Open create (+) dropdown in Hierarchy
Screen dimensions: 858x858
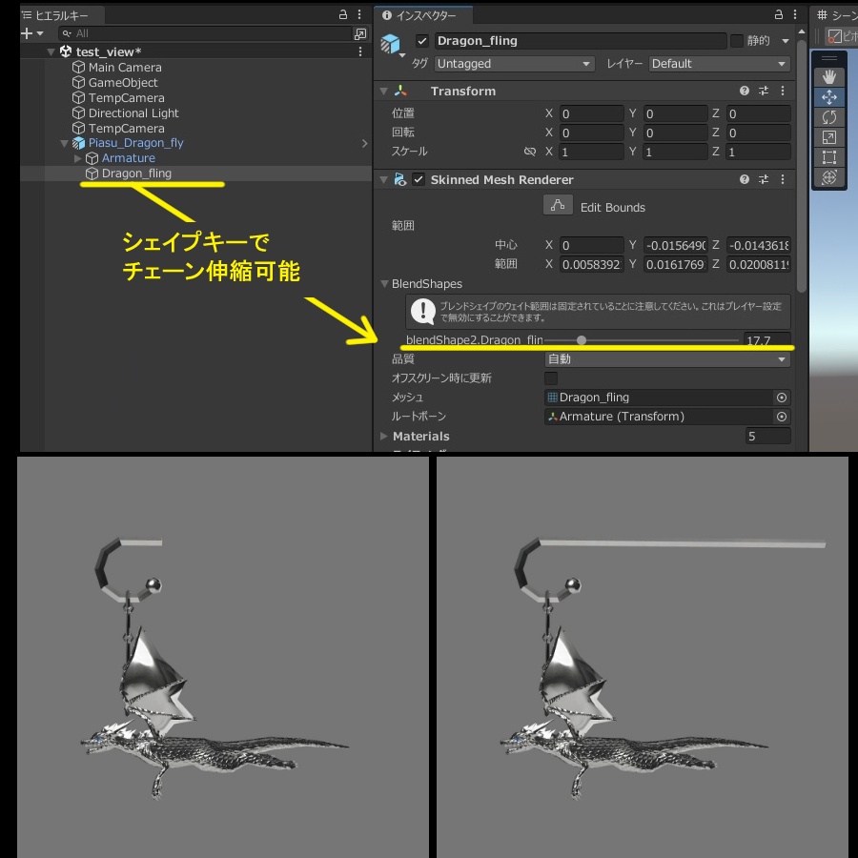tap(31, 34)
